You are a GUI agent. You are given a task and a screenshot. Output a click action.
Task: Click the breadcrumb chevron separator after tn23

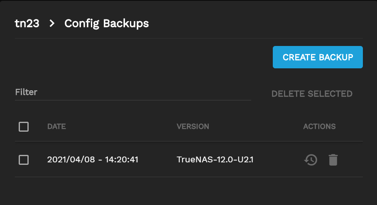52,24
